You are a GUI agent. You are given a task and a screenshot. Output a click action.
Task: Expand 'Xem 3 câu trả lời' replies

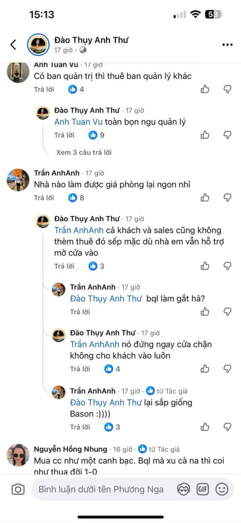pos(84,152)
